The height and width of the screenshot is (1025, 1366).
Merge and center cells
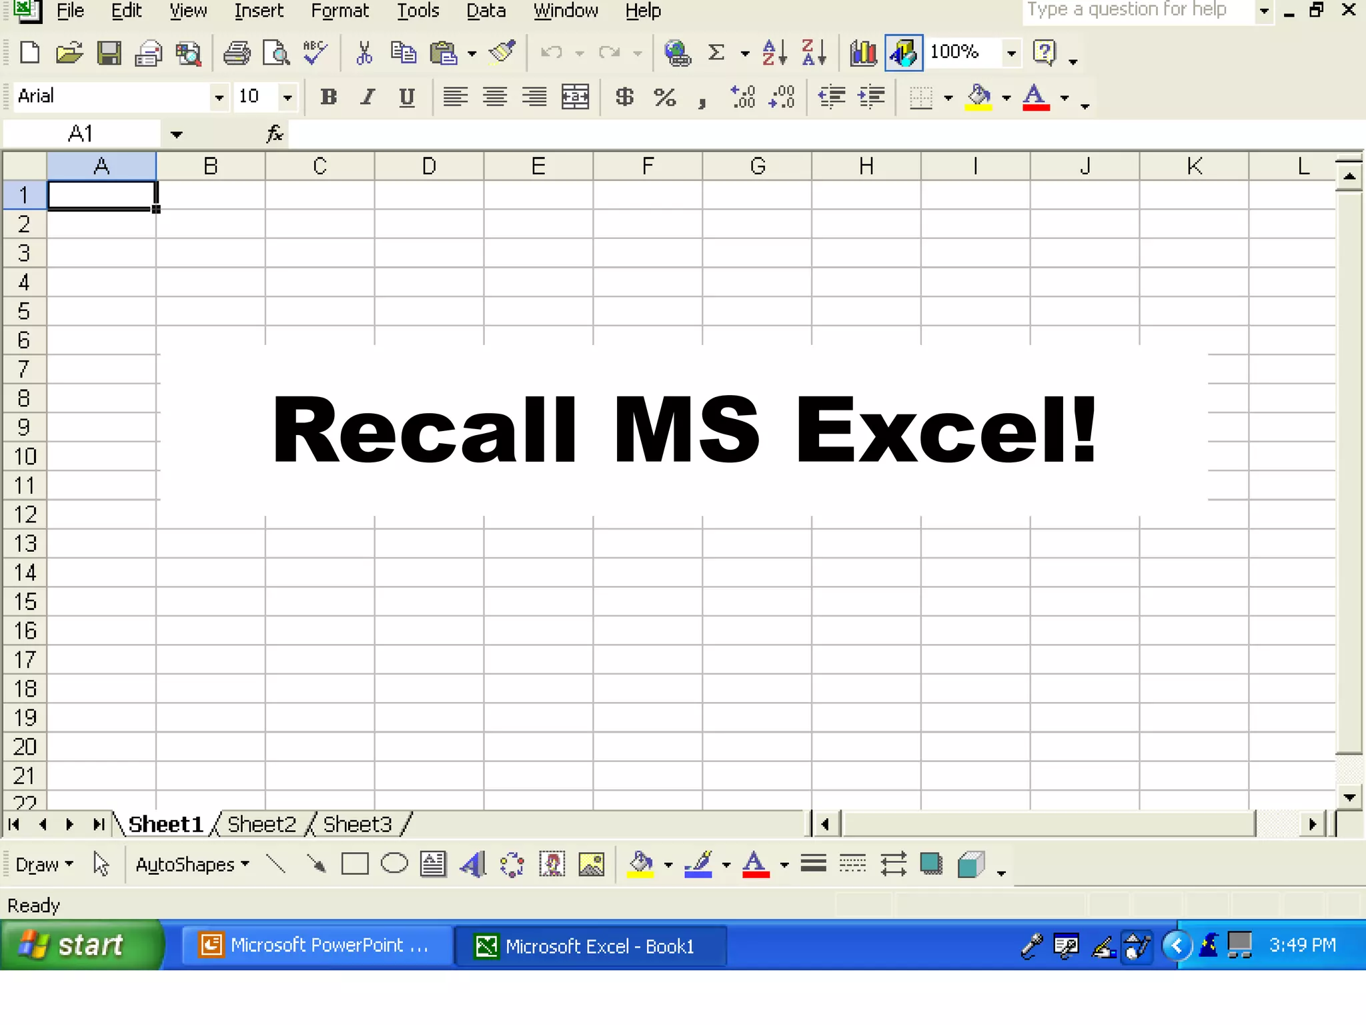click(x=575, y=97)
